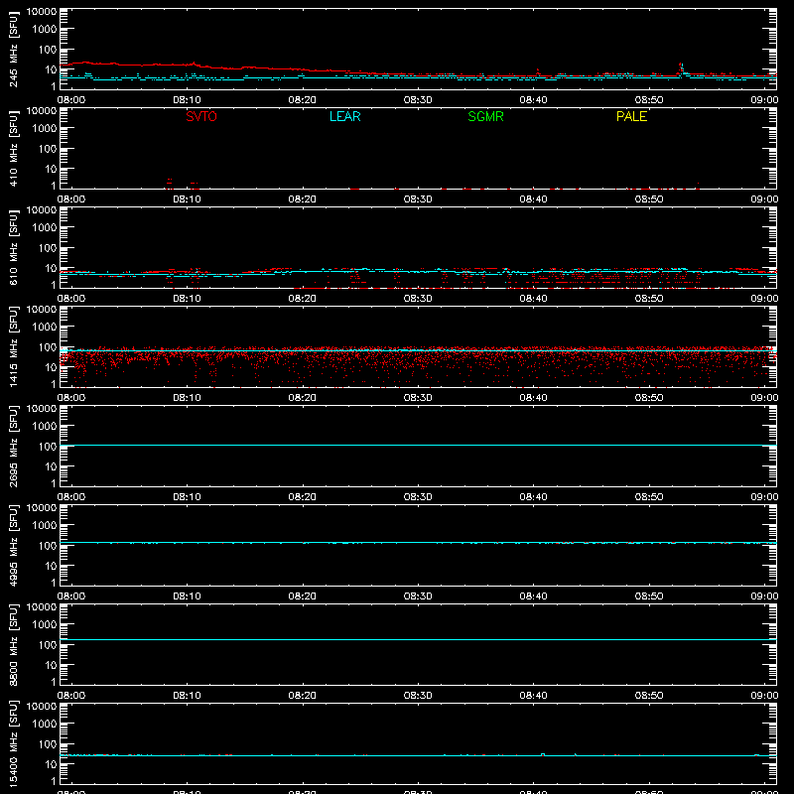Image resolution: width=794 pixels, height=794 pixels.
Task: Select the 2695 MHz [SFU] axis title
Action: click(x=13, y=447)
